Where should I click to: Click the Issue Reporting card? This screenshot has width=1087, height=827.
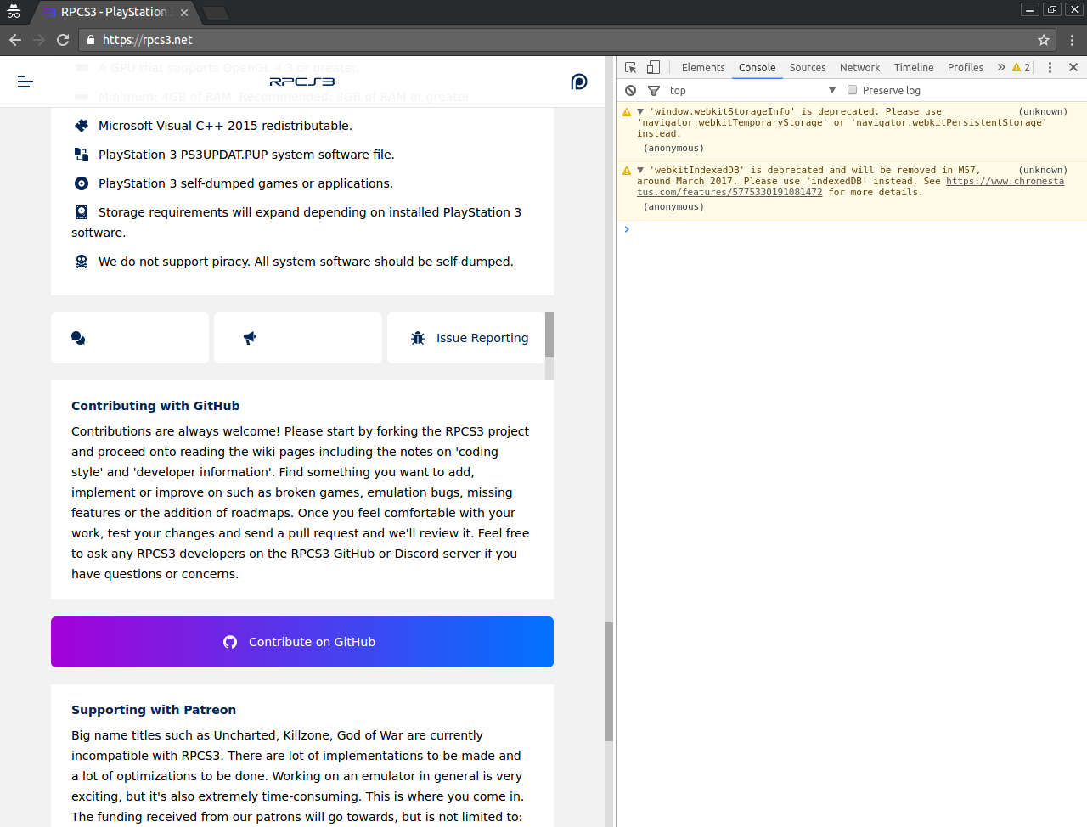466,338
